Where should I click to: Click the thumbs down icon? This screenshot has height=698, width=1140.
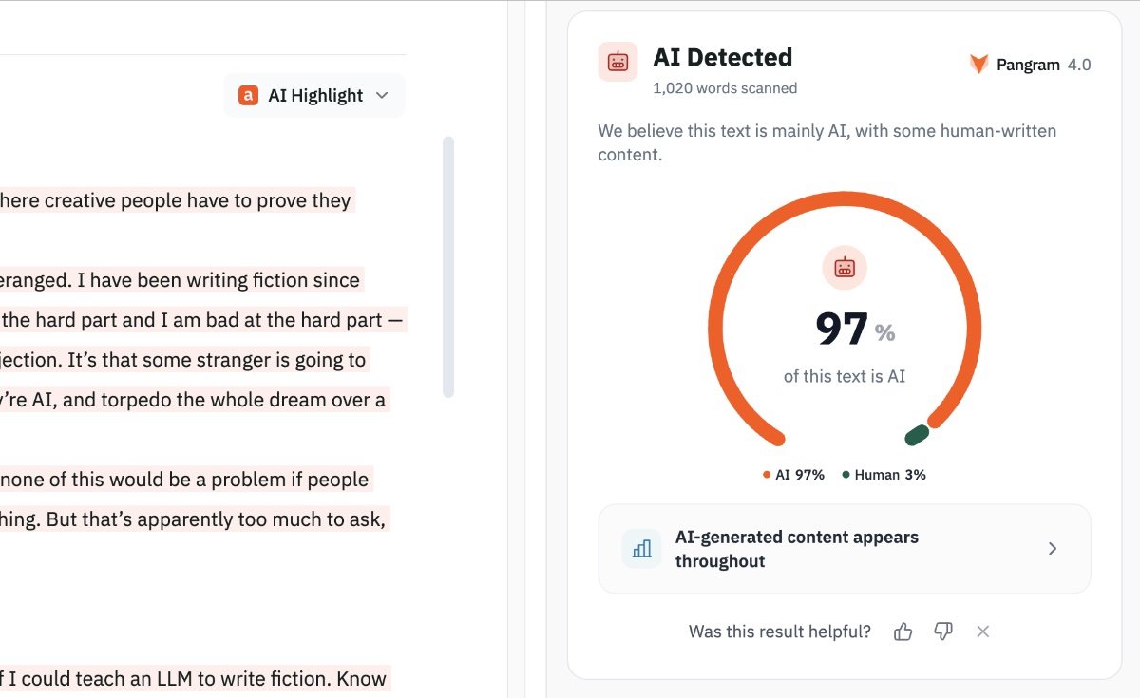943,632
